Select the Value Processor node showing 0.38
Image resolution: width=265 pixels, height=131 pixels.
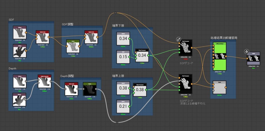pos(139,90)
